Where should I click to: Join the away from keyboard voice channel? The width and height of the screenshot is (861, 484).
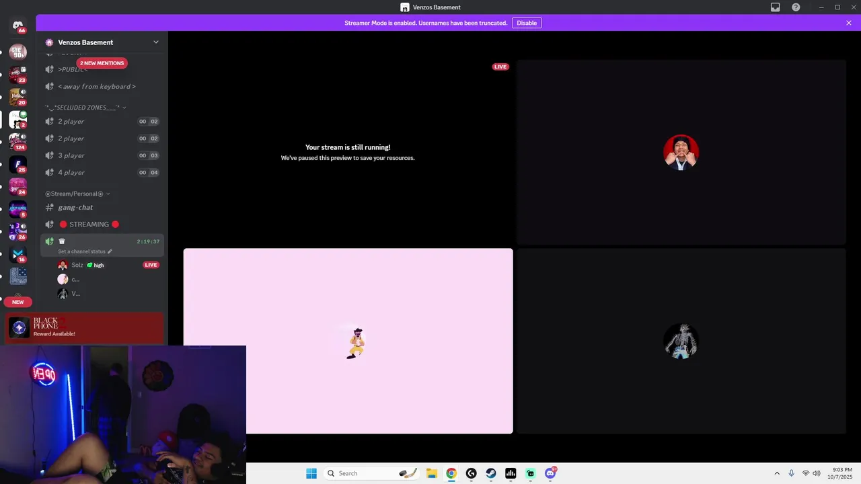click(102, 87)
